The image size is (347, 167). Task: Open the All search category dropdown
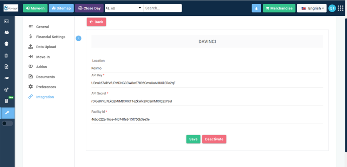[x=124, y=8]
